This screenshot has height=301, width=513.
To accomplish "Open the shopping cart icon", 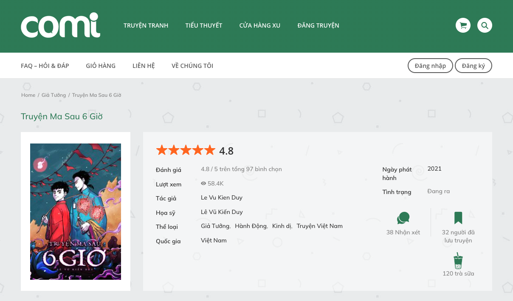I will (x=463, y=25).
